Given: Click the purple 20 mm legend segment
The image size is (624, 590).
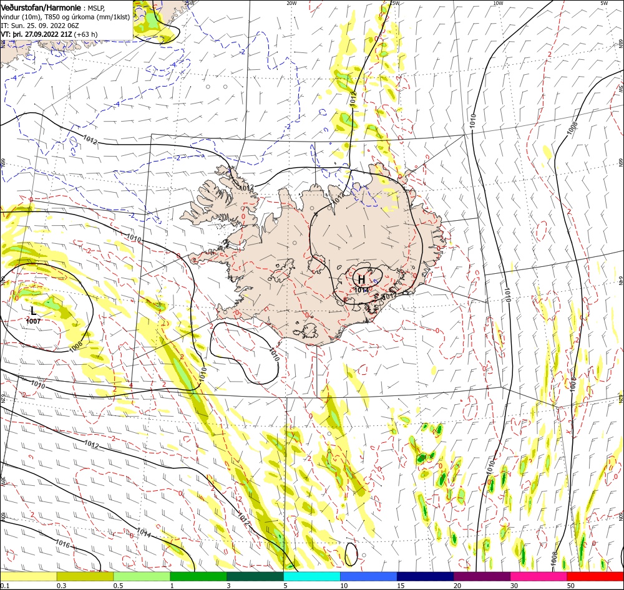Looking at the screenshot, I should 482,577.
